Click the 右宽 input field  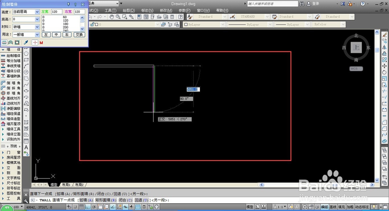pyautogui.click(x=79, y=12)
